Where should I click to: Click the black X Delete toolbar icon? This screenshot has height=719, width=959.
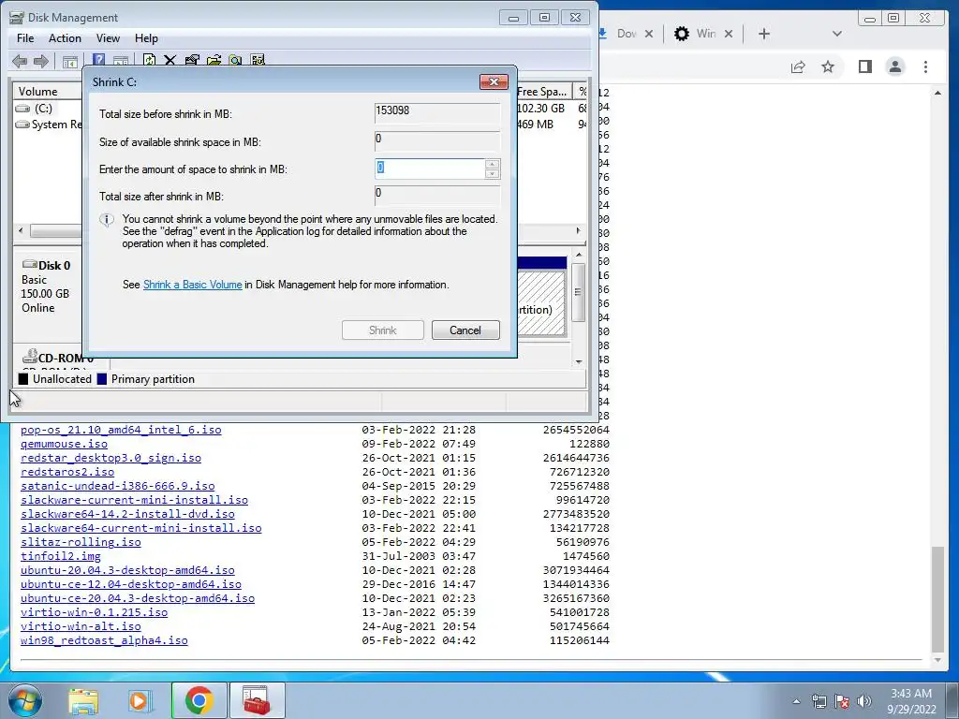(x=170, y=60)
